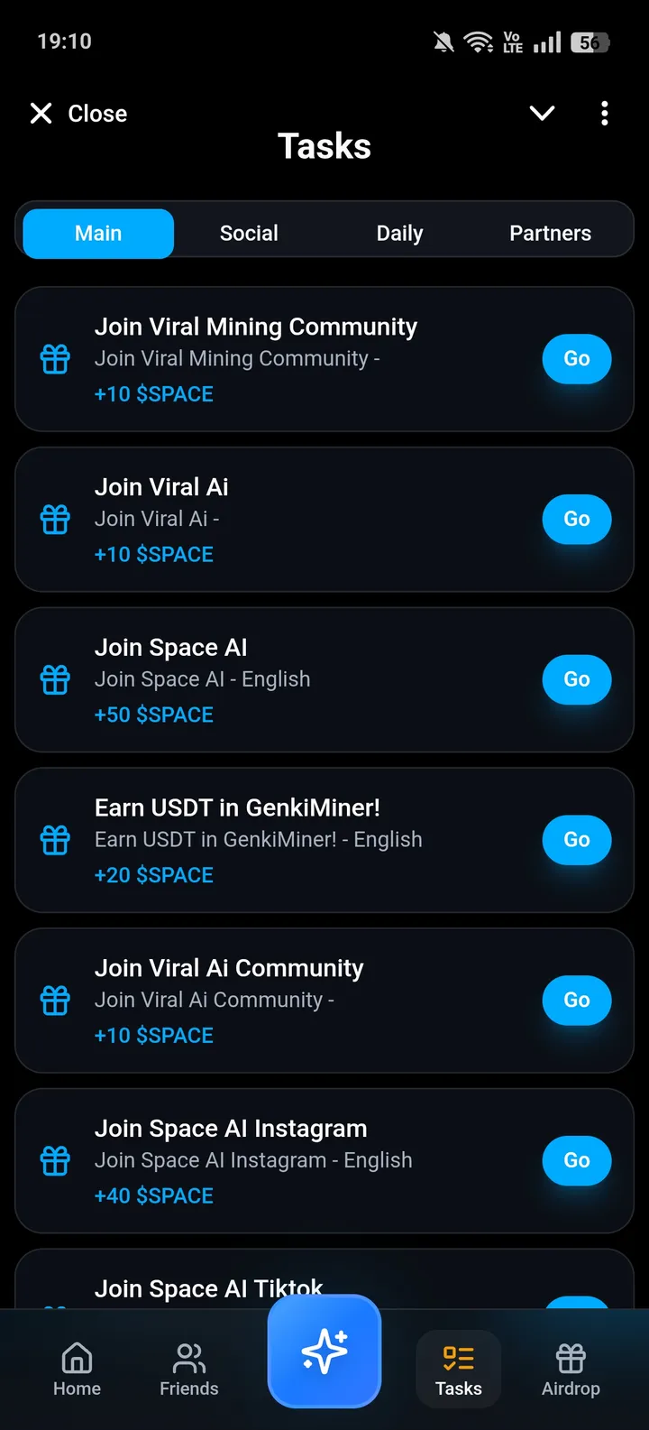Viewport: 649px width, 1430px height.
Task: Switch to the Social tab
Action: [x=249, y=234]
